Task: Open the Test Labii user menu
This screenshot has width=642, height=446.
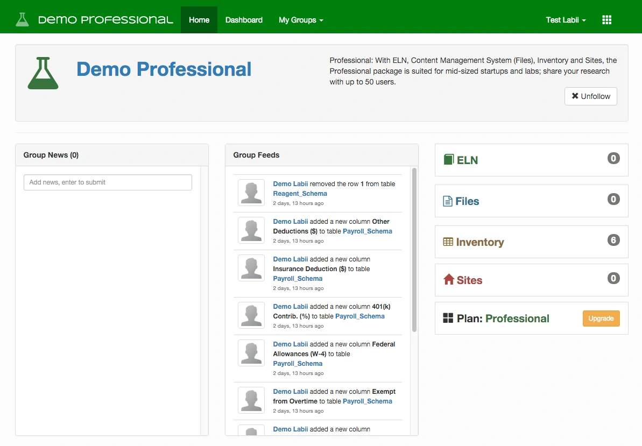Action: (565, 20)
